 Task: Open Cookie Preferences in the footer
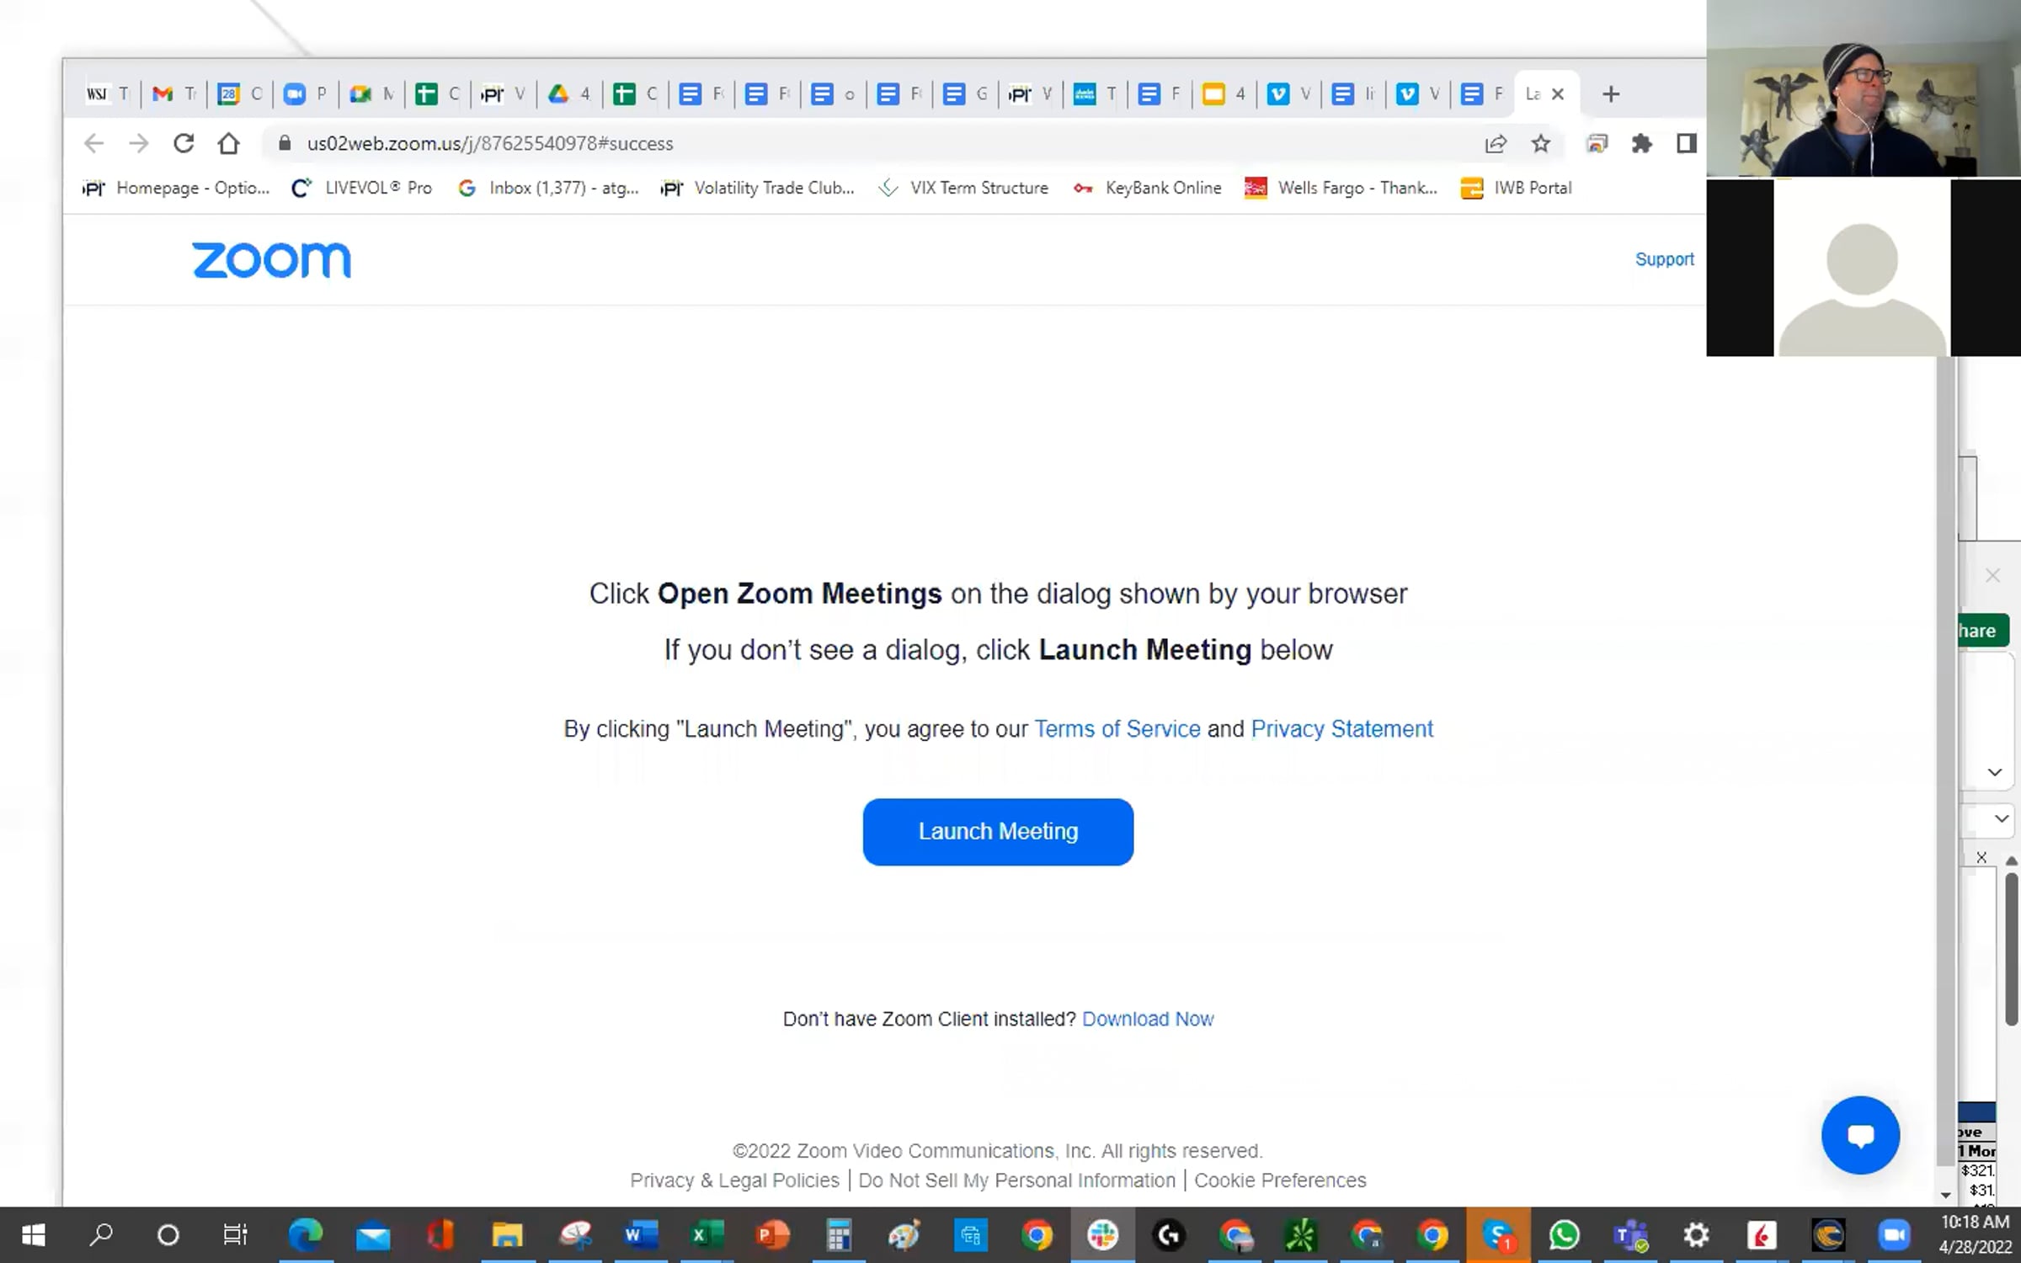point(1280,1180)
